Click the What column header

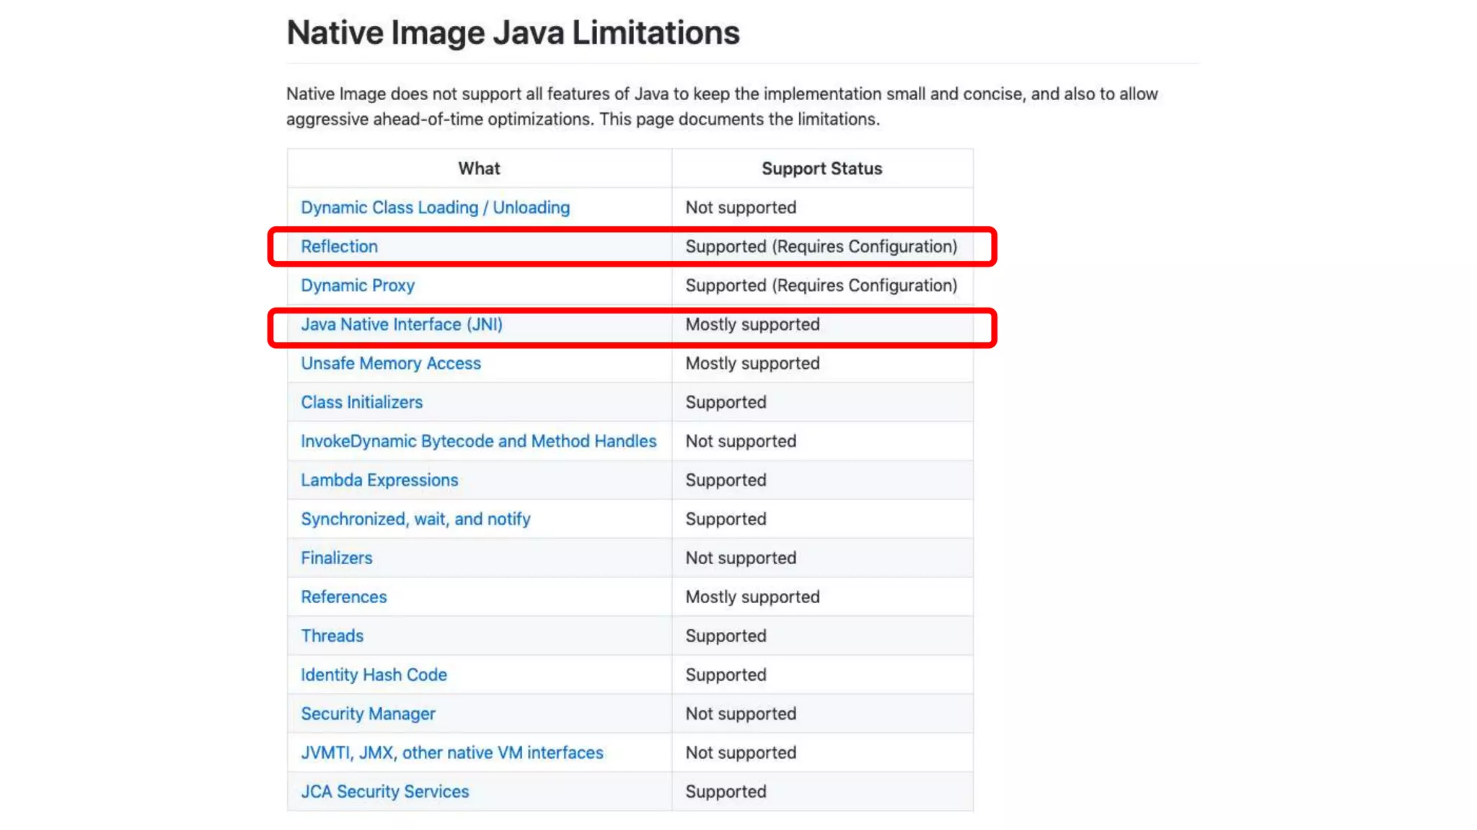[479, 169]
